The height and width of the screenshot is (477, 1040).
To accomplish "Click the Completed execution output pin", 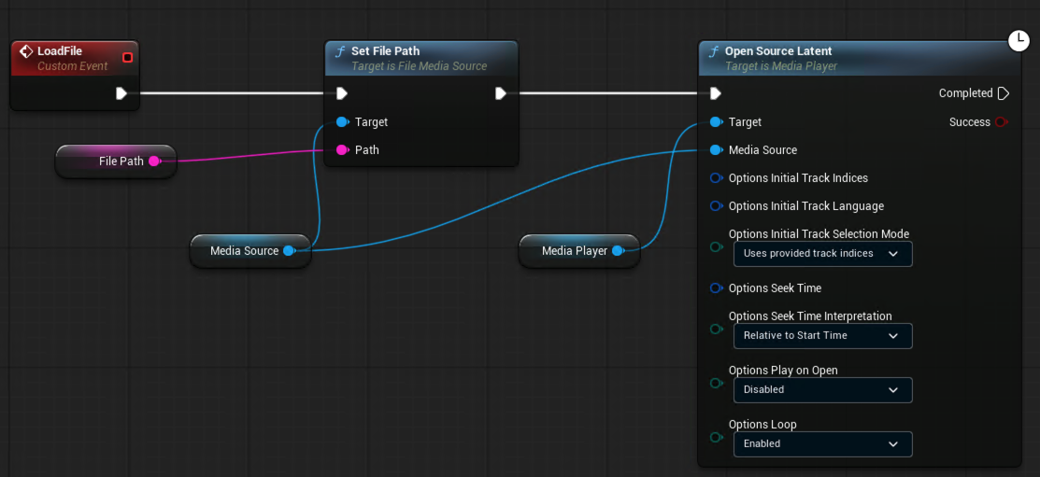I will [x=1004, y=93].
